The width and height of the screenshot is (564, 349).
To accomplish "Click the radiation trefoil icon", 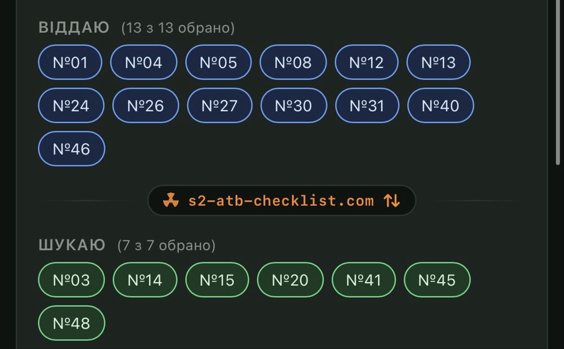I will (x=171, y=201).
